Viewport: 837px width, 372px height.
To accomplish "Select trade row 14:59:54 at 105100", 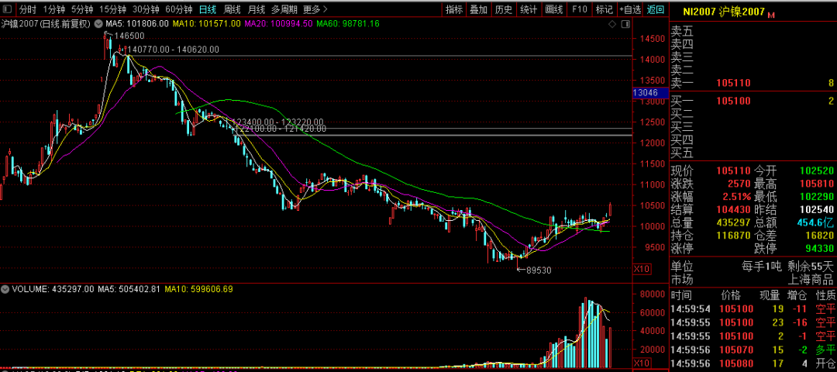I will tap(753, 309).
